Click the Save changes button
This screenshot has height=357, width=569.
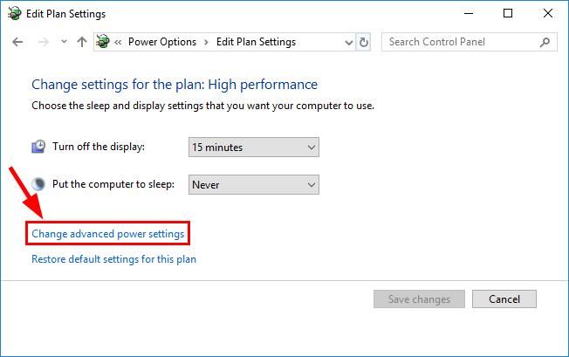coord(419,299)
